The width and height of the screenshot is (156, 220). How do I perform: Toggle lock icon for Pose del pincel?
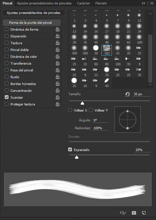click(58, 70)
